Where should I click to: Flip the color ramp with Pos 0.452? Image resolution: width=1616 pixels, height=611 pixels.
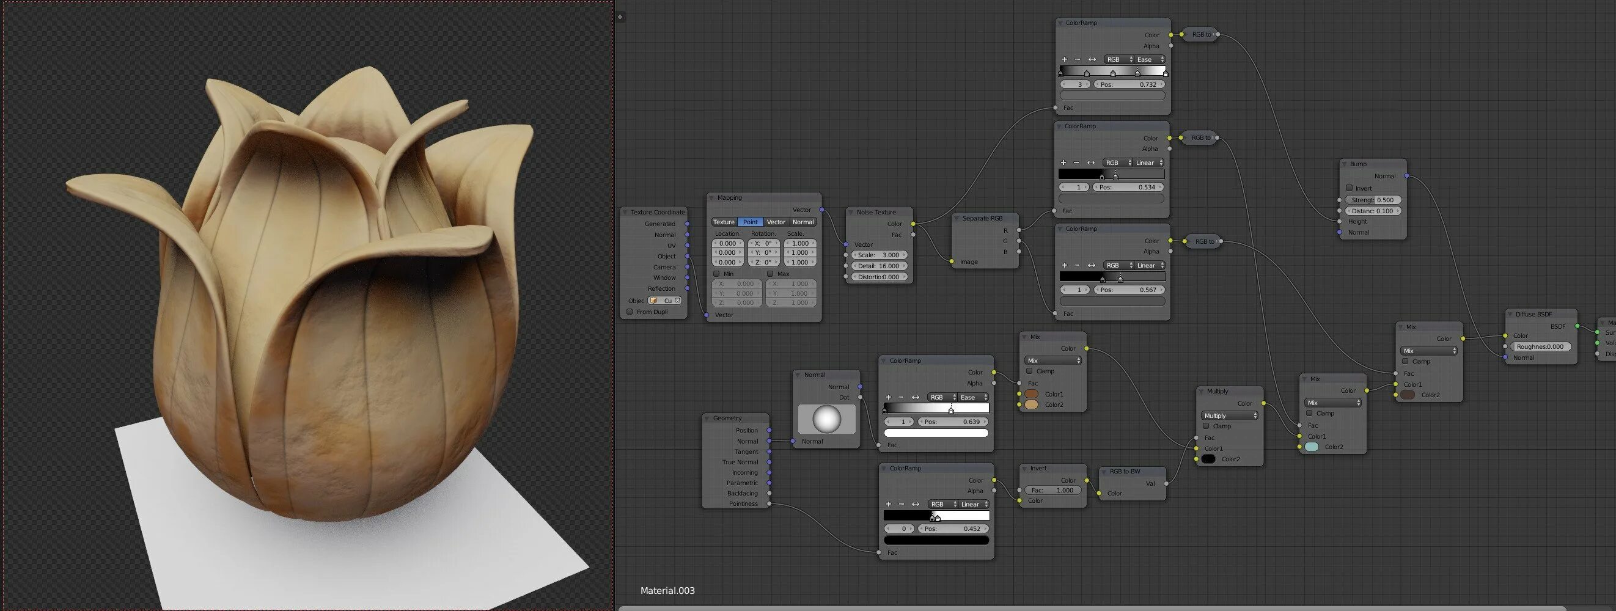click(916, 504)
